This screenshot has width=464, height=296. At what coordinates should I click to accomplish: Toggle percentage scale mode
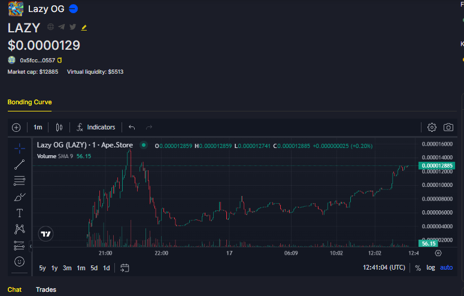[418, 268]
